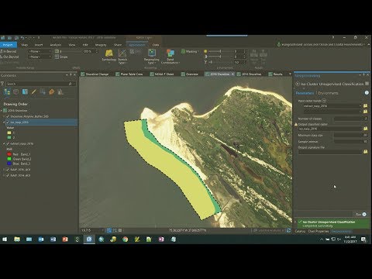Viewport: 372px width, 279px height.
Task: Open the Geoprocessing tool help icon
Action: pyautogui.click(x=367, y=93)
